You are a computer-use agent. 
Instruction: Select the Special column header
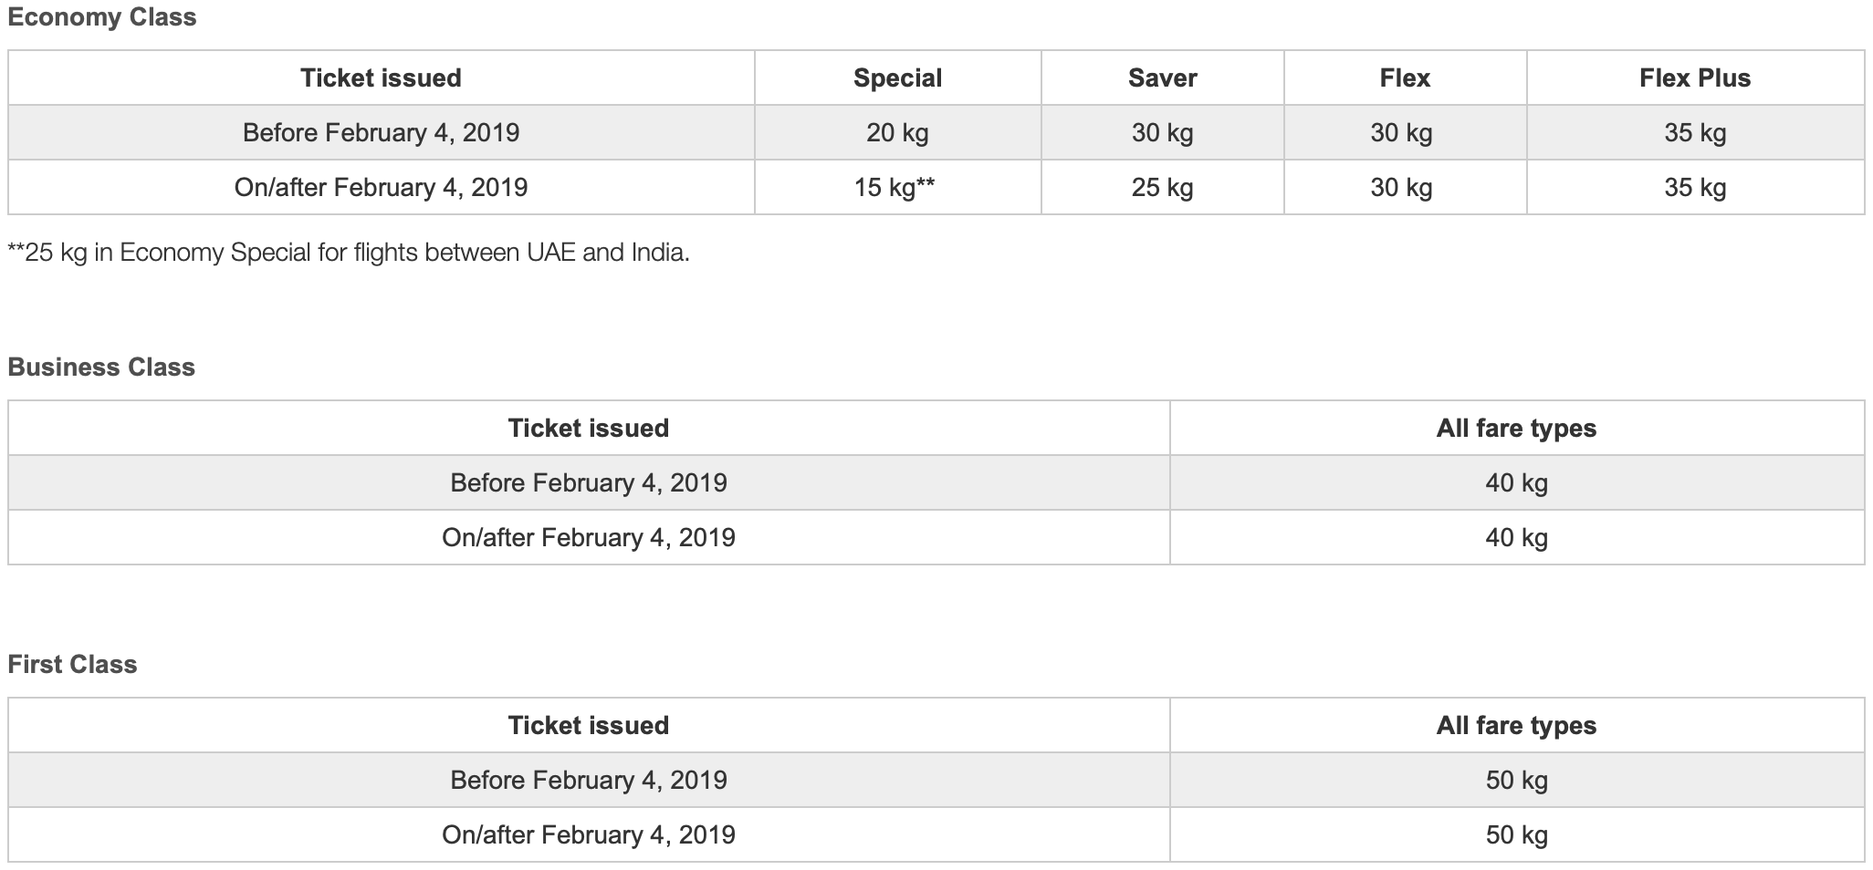tap(897, 78)
